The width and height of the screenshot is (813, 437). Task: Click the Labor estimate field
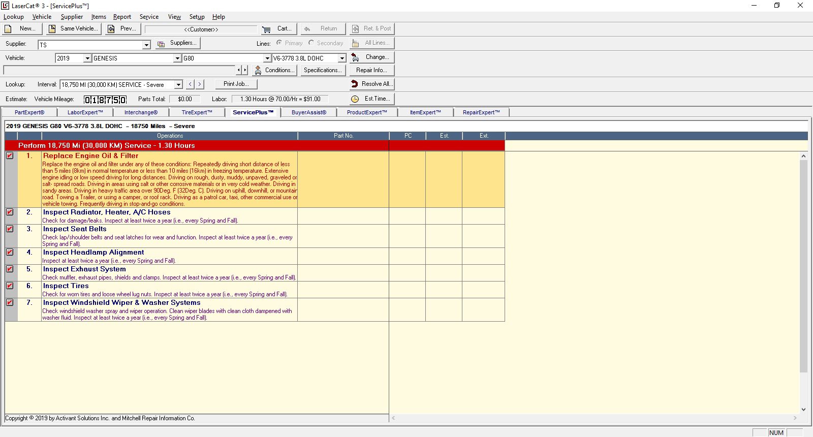click(280, 99)
